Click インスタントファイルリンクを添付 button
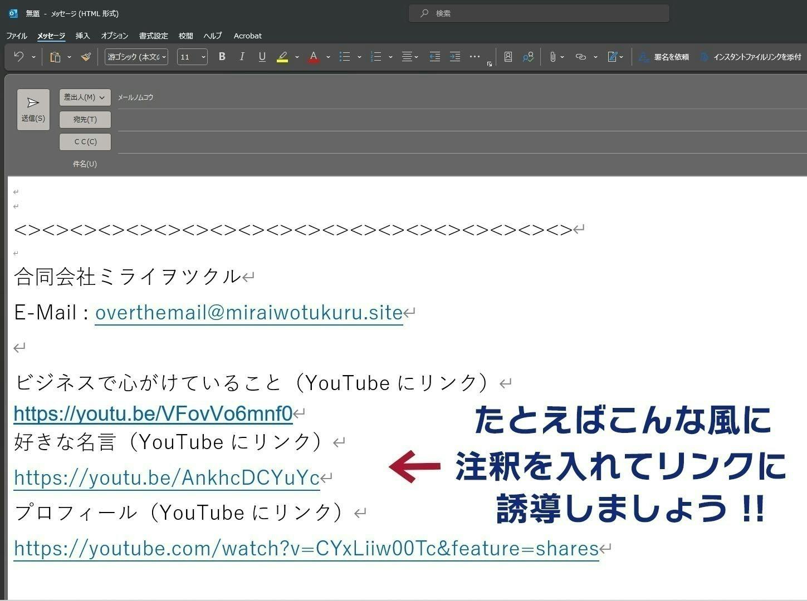The height and width of the screenshot is (601, 807). coord(751,57)
